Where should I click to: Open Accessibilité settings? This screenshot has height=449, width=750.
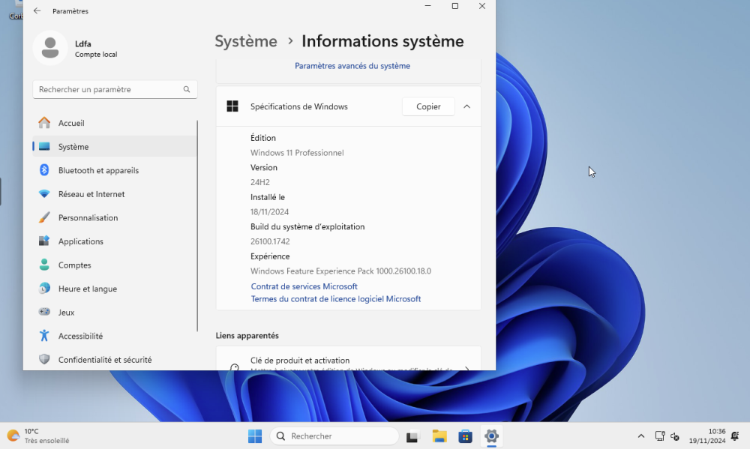click(80, 337)
